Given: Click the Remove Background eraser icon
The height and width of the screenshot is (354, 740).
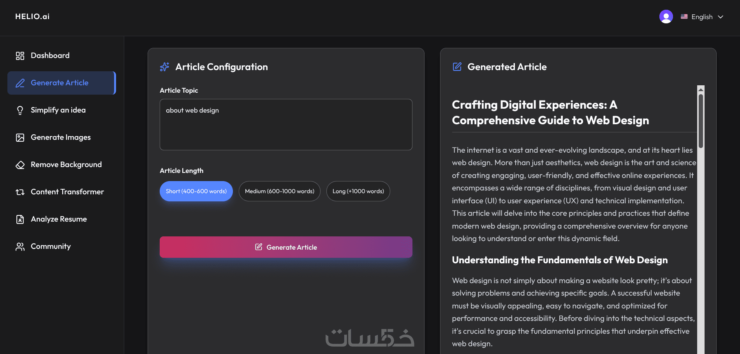Looking at the screenshot, I should point(20,165).
